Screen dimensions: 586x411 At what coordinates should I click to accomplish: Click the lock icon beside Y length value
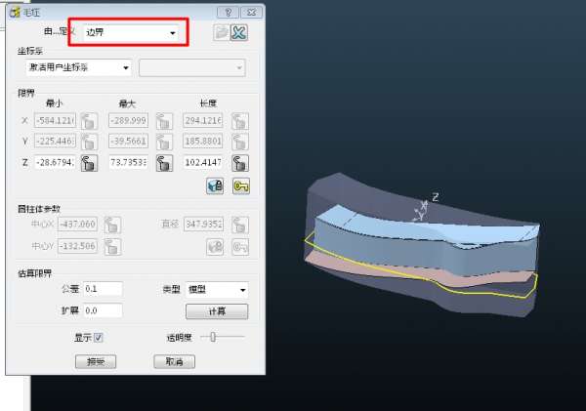pos(239,143)
